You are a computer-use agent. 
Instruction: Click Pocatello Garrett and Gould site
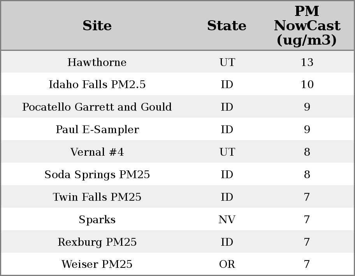click(x=97, y=107)
